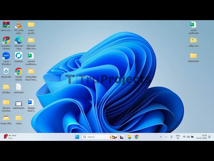Image resolution: width=214 pixels, height=161 pixels.
Task: Select the Microsoft Edge desktop shortcut
Action: click(19, 40)
